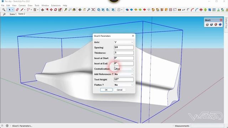The height and width of the screenshot is (128, 228).
Task: Click the info icon in the status bar
Action: 7,126
